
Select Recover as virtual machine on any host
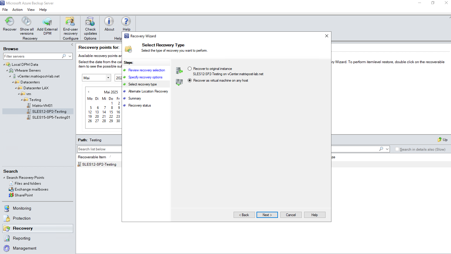coord(190,80)
